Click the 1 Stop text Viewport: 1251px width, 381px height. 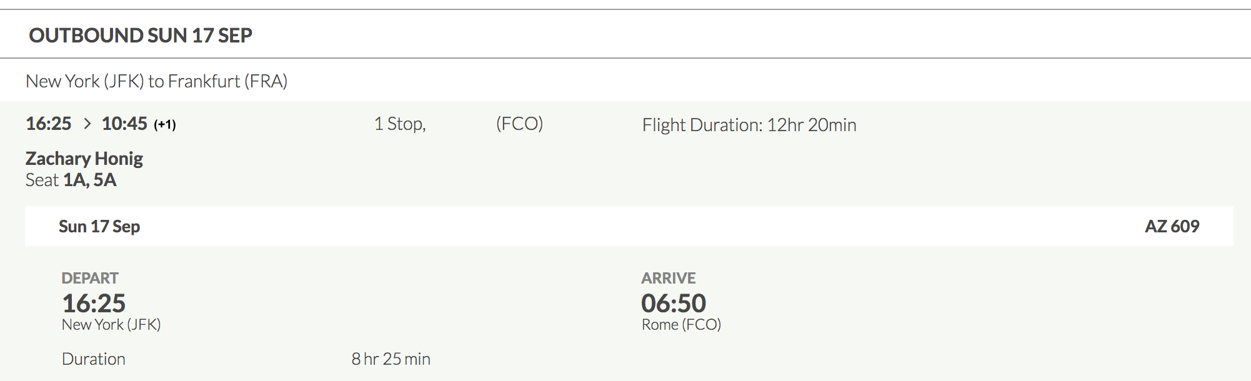400,124
